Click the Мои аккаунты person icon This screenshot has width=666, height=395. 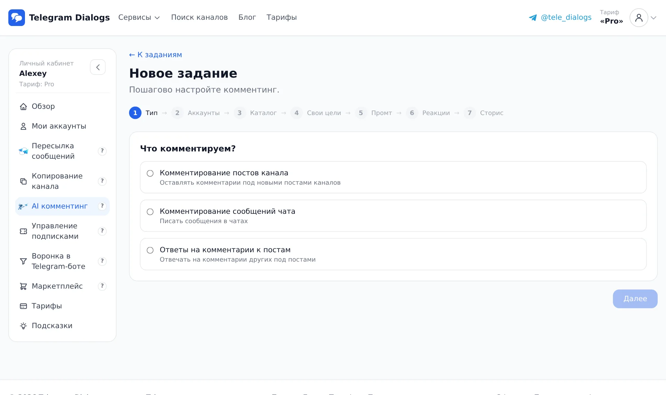tap(23, 126)
